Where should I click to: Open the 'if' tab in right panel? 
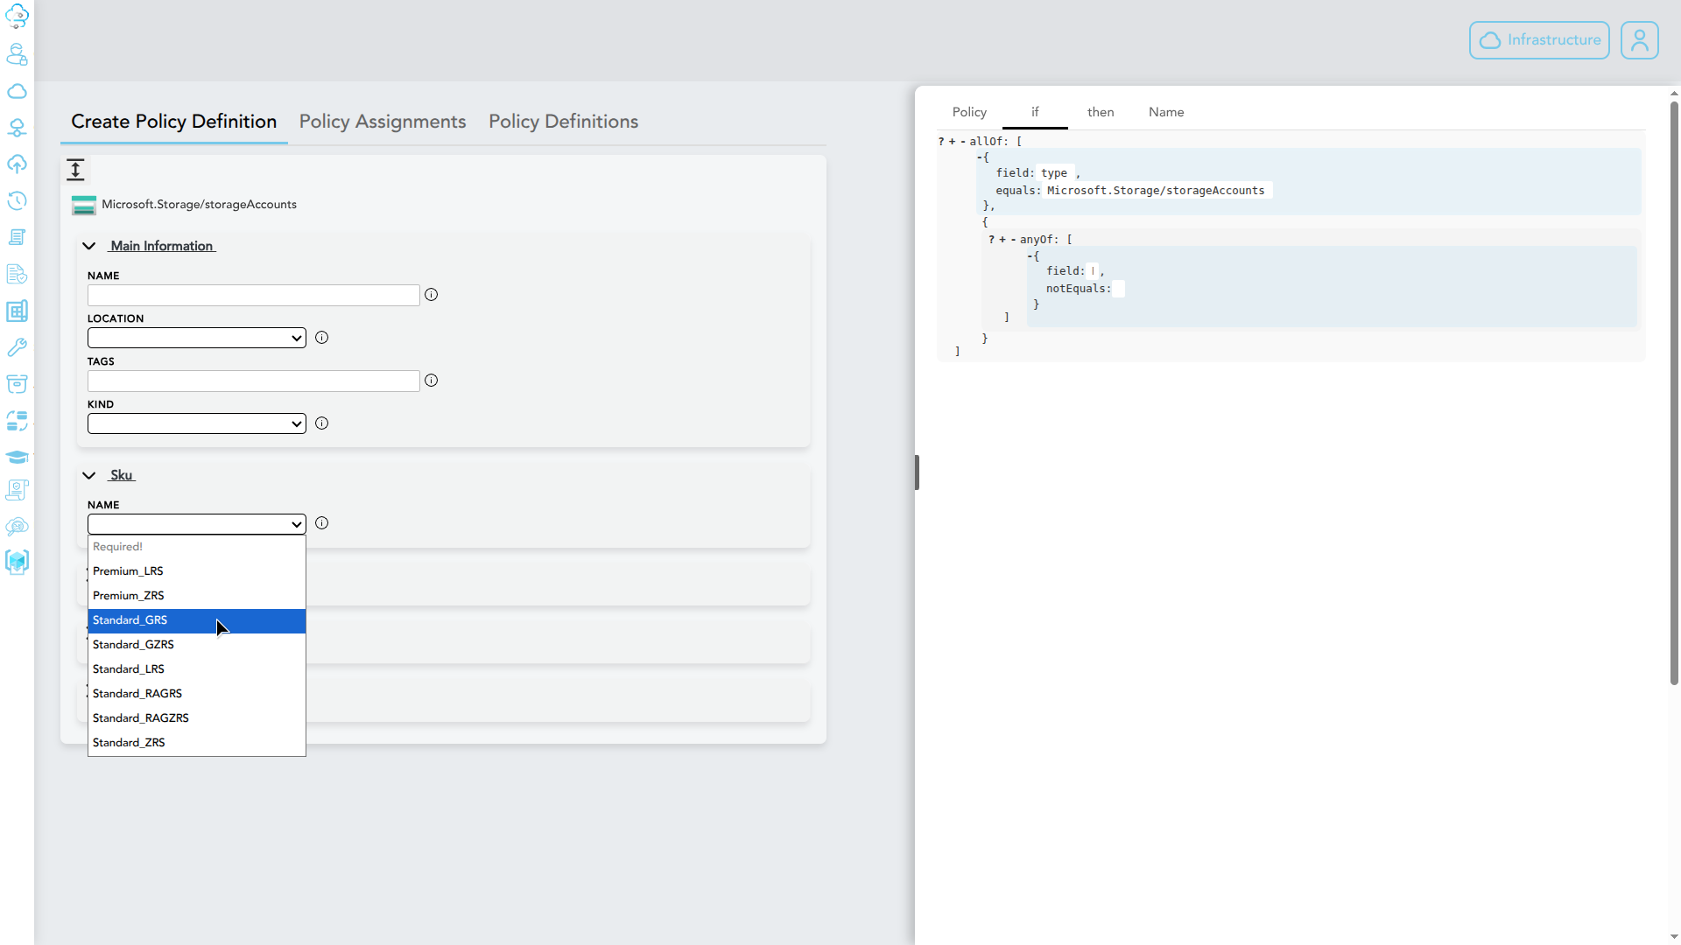click(1035, 112)
